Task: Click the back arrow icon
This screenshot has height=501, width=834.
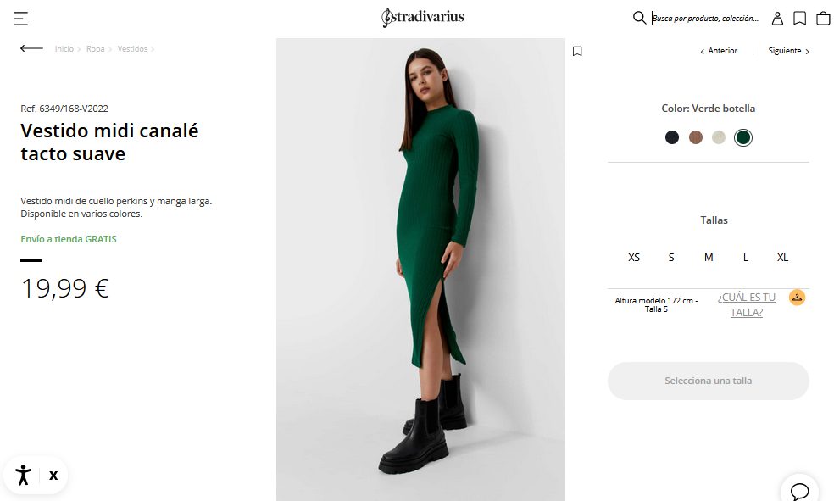Action: point(31,49)
